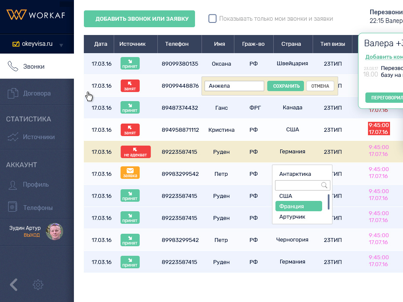
Task: Click the Анжела name input field
Action: [x=234, y=86]
